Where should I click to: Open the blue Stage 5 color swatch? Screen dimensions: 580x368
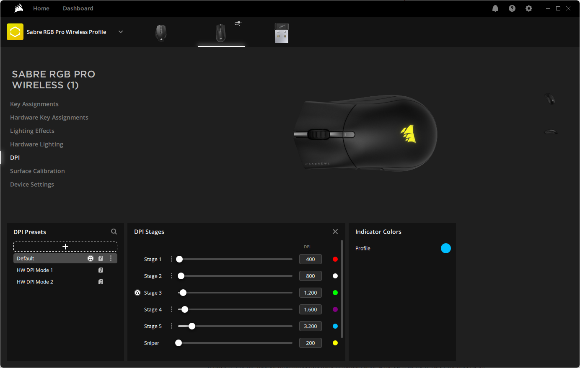tap(335, 326)
